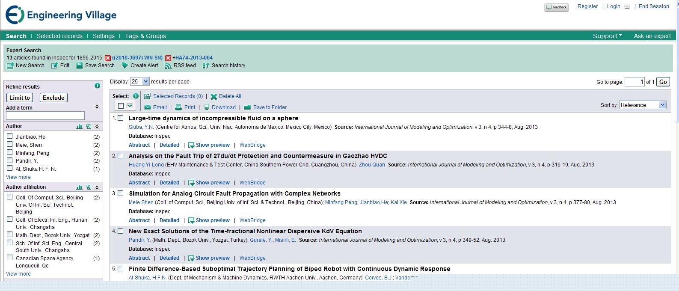Select record 1 checkbox
Image resolution: width=679 pixels, height=291 pixels.
pos(121,118)
